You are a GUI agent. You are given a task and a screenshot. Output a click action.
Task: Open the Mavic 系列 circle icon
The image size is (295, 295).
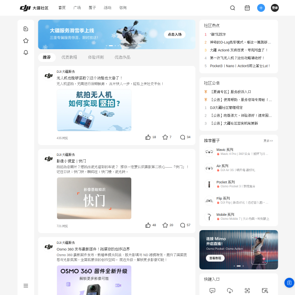pos(209,152)
